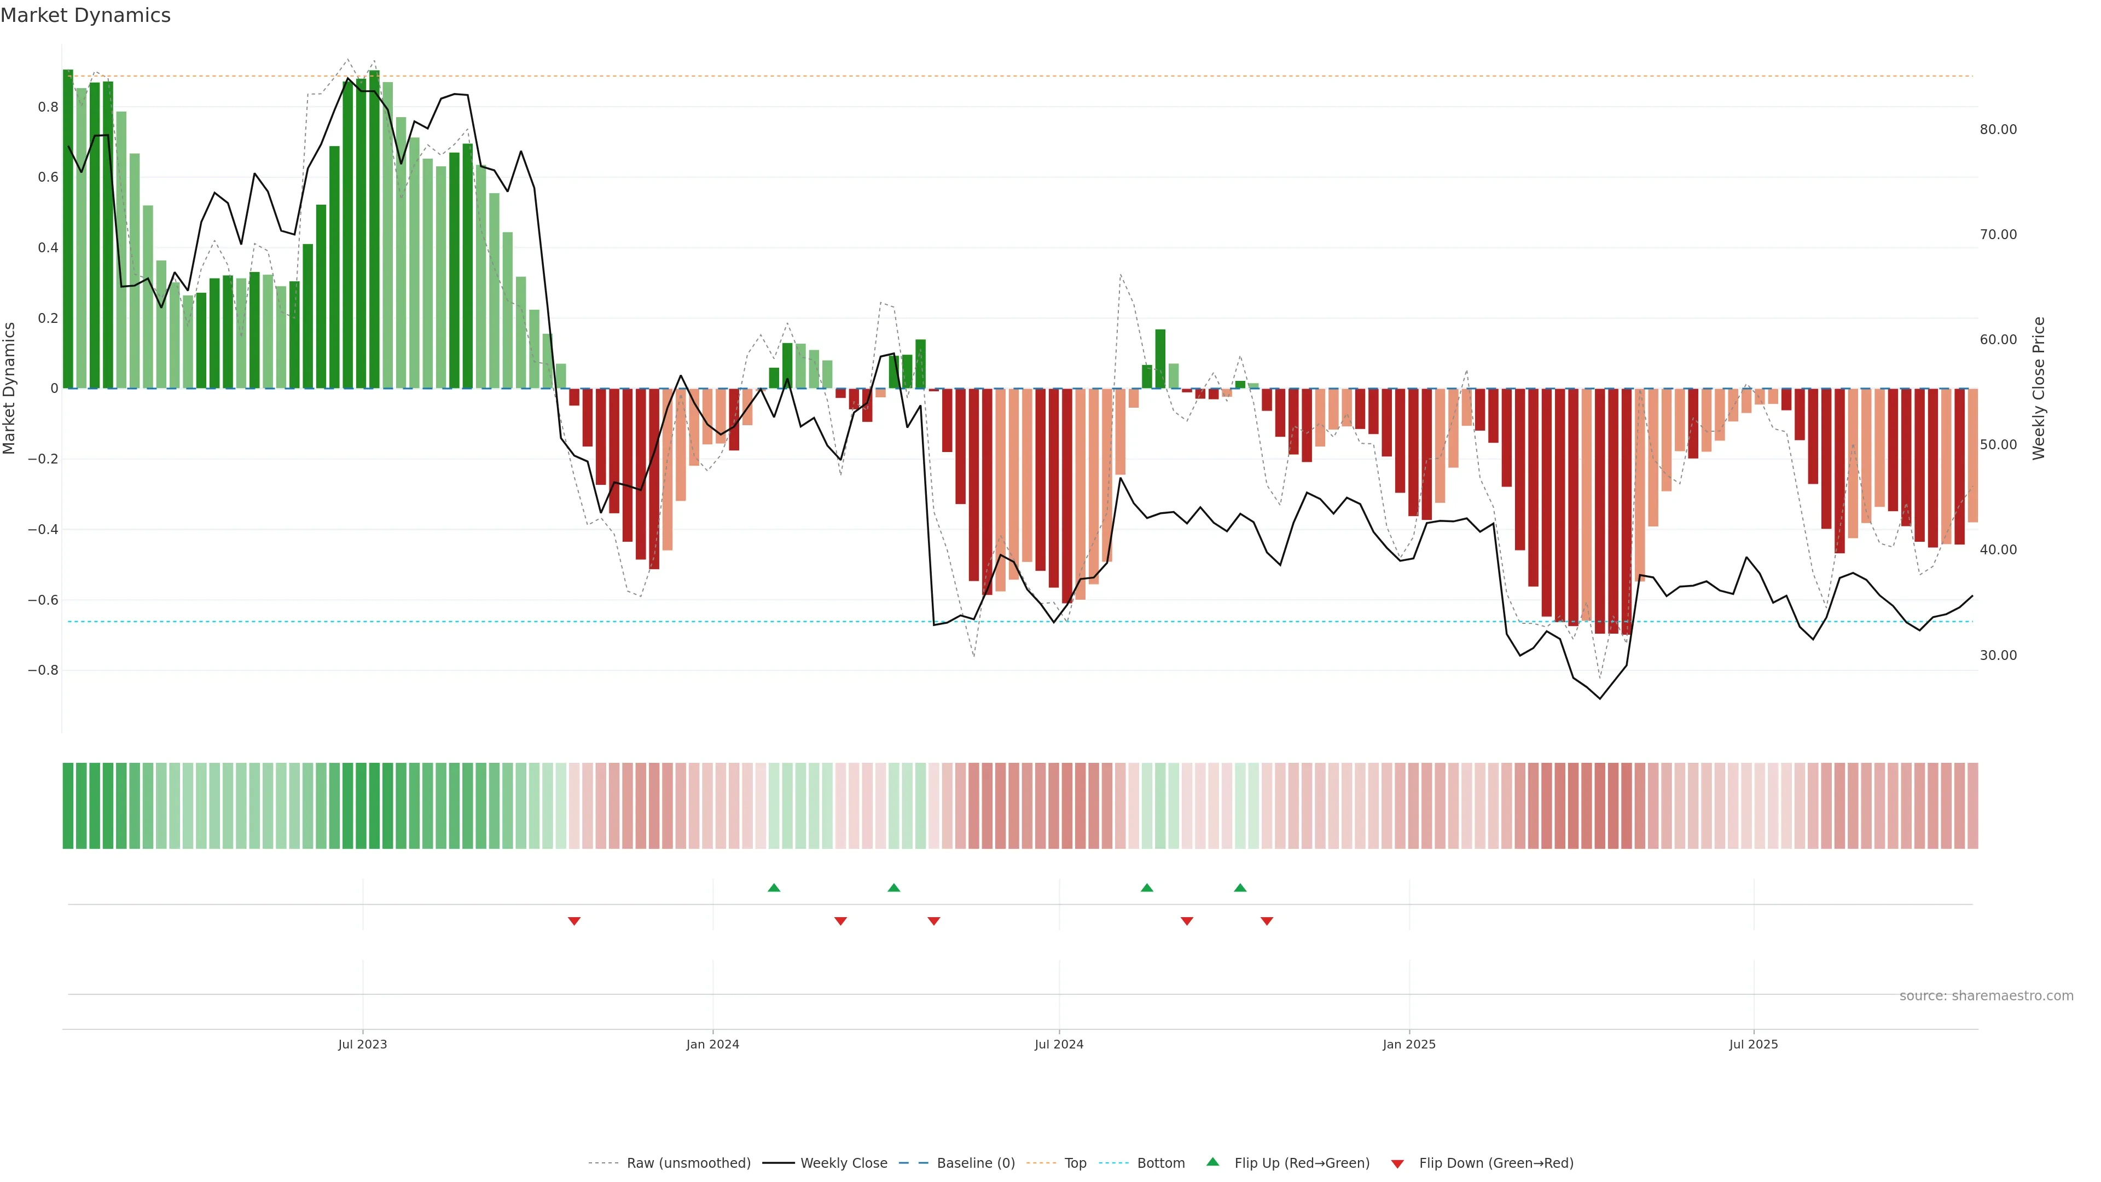Toggle the Weekly Close legend entry

[843, 1163]
